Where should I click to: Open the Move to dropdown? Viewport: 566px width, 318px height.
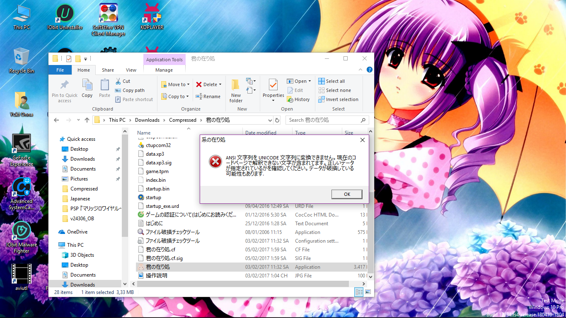[175, 84]
